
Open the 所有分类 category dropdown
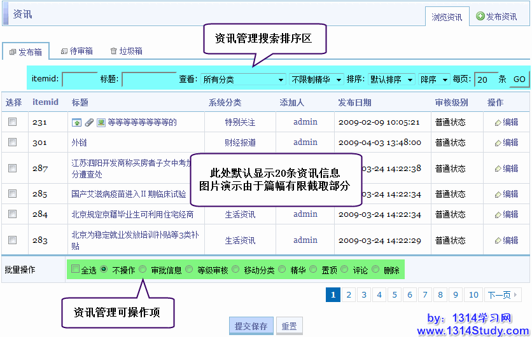click(x=242, y=79)
